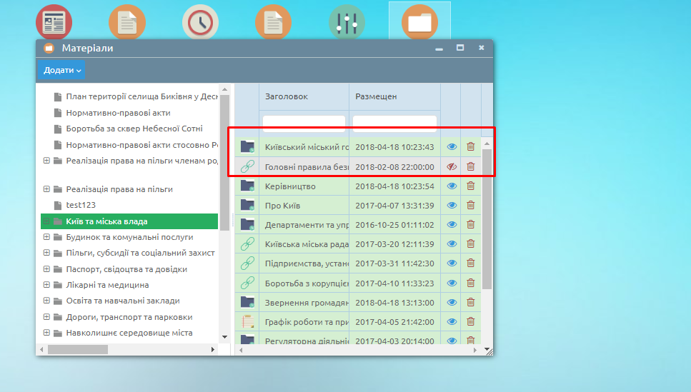Expand the 'Реалізація права на пільги' tree node
Image resolution: width=691 pixels, height=392 pixels.
coord(46,189)
